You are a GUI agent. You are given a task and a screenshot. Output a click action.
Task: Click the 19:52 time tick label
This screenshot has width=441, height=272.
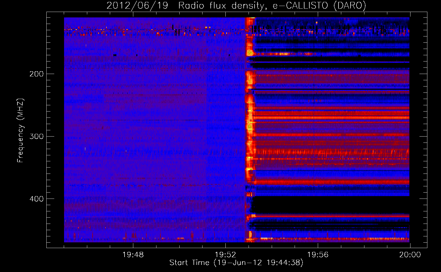pos(225,255)
